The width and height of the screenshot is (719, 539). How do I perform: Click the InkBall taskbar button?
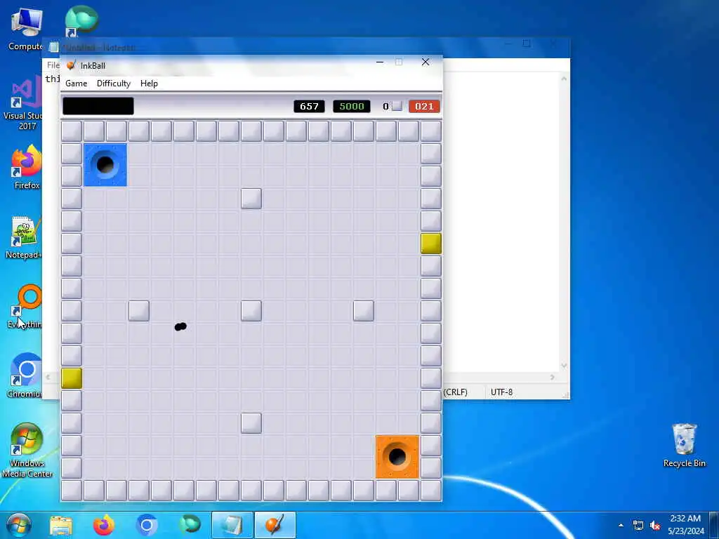[275, 525]
